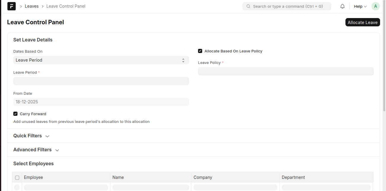Image resolution: width=386 pixels, height=191 pixels.
Task: Expand the Advanced Filters section
Action: click(x=36, y=150)
